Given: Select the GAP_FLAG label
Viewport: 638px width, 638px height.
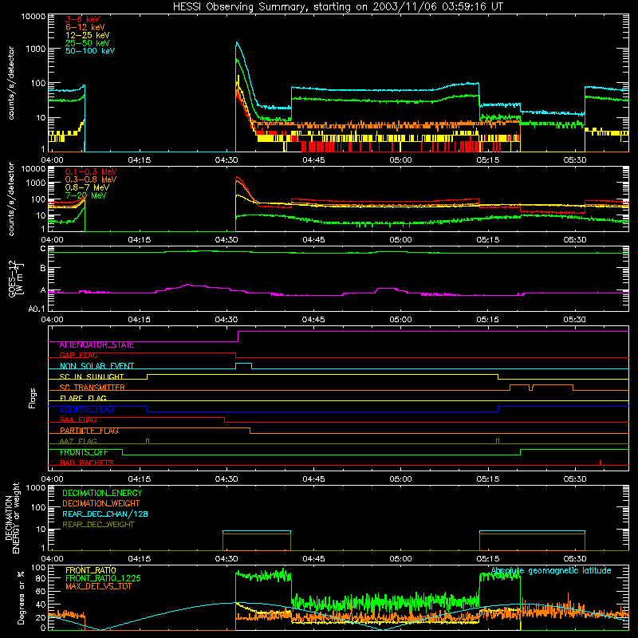Looking at the screenshot, I should pyautogui.click(x=78, y=356).
